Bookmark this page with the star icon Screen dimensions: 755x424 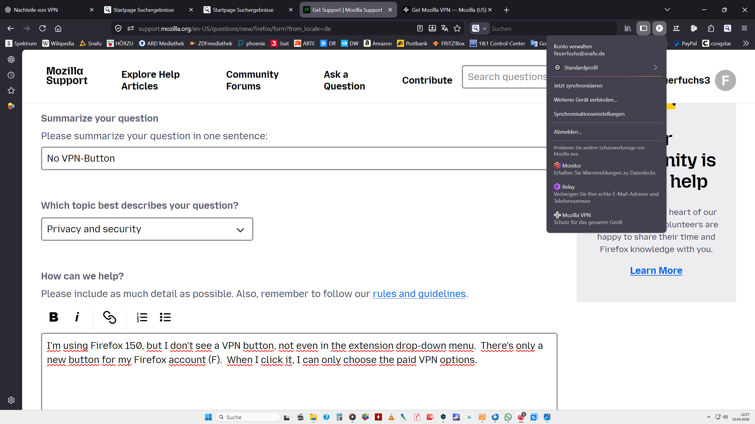pos(457,29)
